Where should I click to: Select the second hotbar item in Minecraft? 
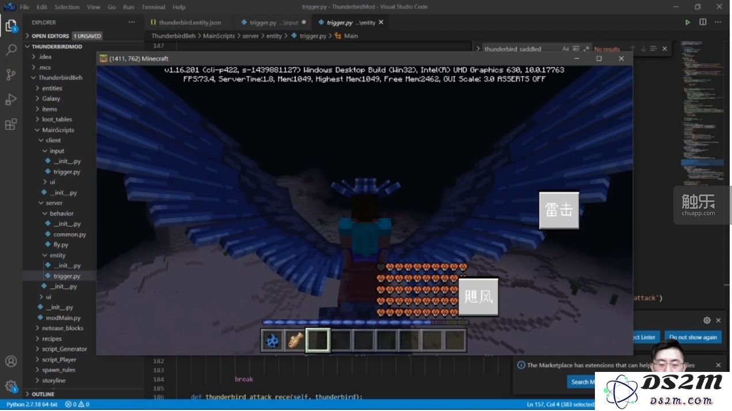pyautogui.click(x=295, y=340)
